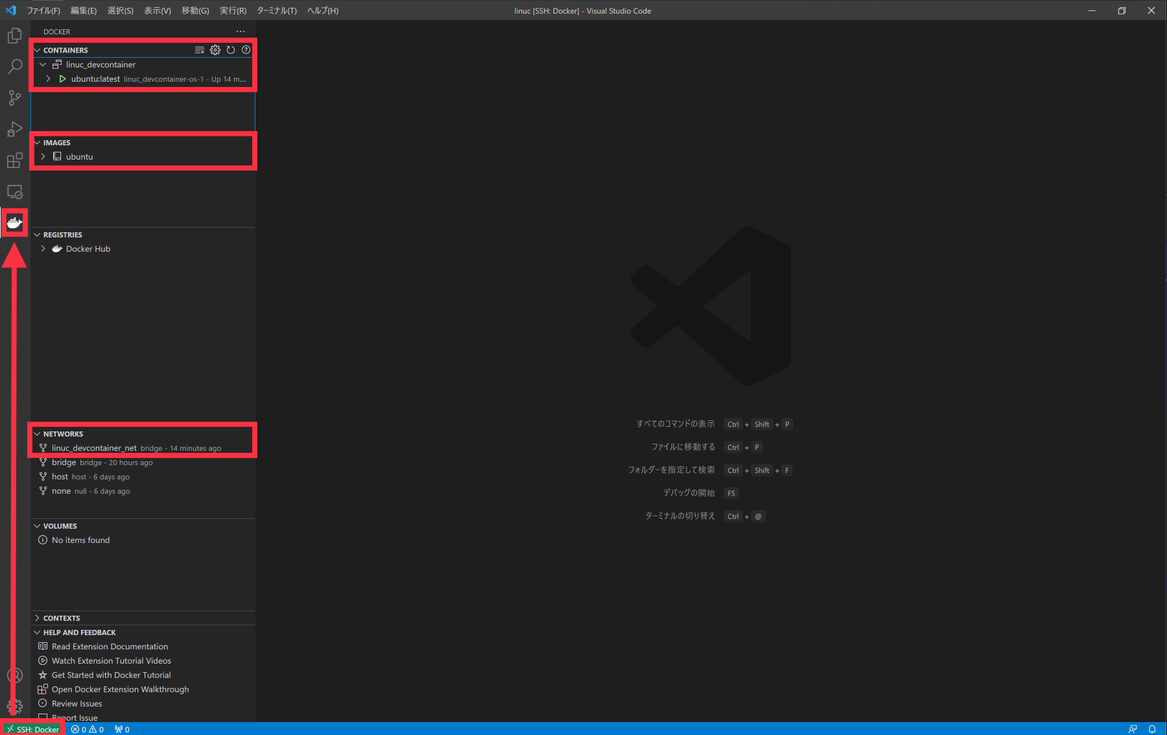This screenshot has height=735, width=1167.
Task: Click the Containers help question mark icon
Action: pyautogui.click(x=245, y=49)
